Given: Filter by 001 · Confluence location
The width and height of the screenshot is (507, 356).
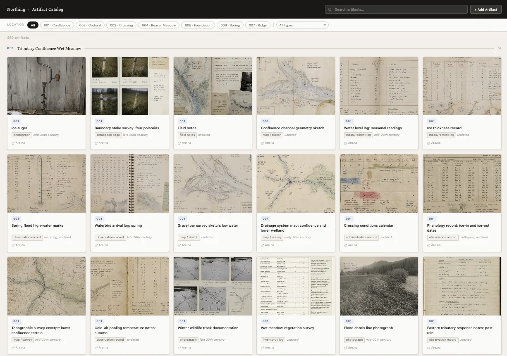Looking at the screenshot, I should pos(57,25).
